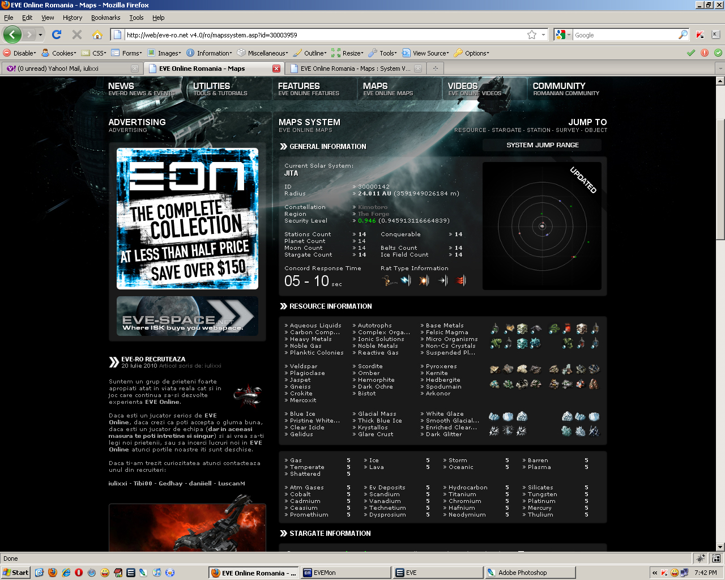Bookmark this page with the star icon
This screenshot has height=580, width=725.
coord(532,35)
